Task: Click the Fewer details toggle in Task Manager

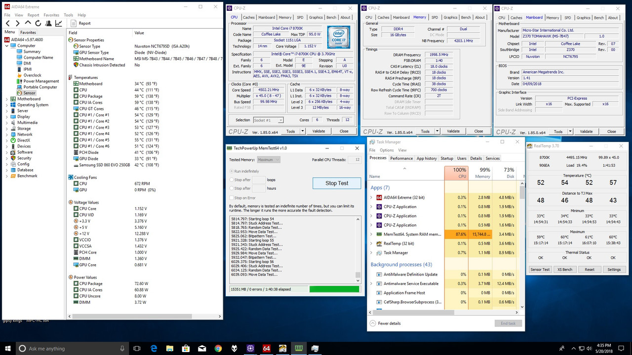Action: point(385,323)
